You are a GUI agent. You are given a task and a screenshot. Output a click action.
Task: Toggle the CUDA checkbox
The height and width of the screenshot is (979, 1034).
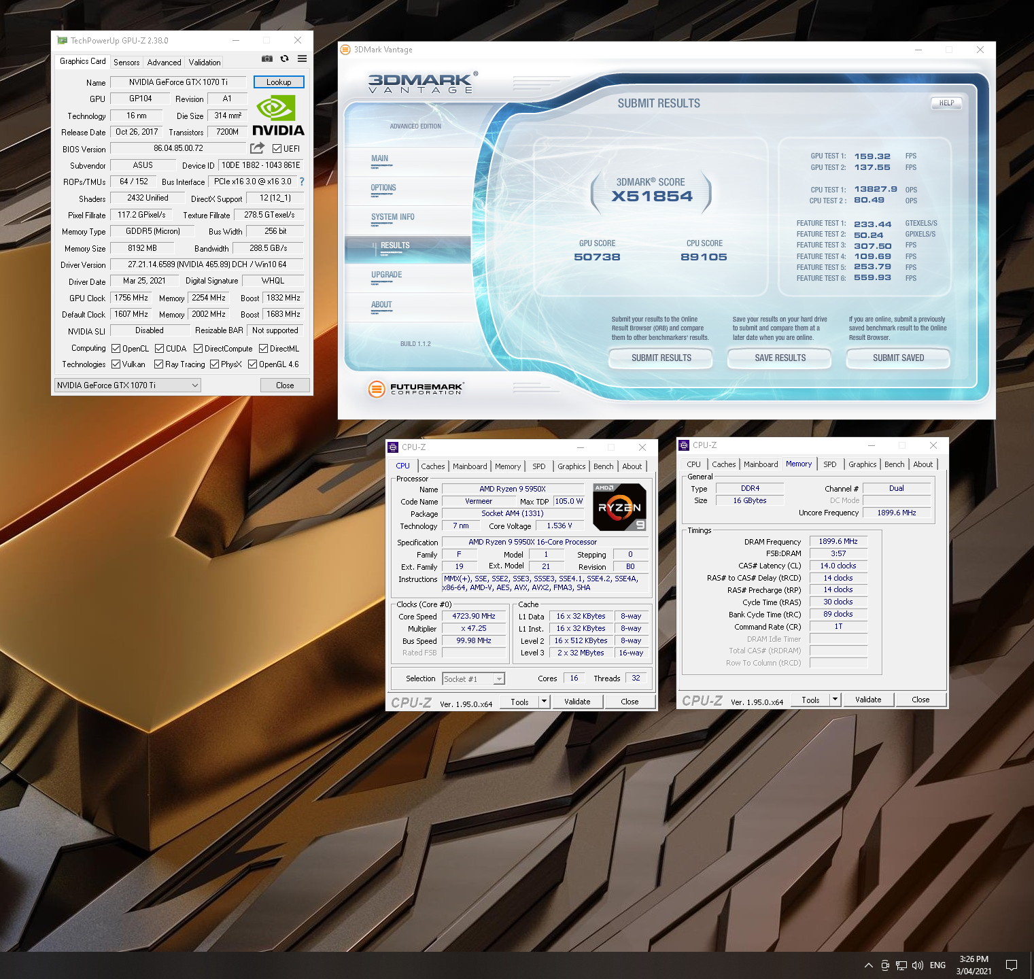click(159, 349)
